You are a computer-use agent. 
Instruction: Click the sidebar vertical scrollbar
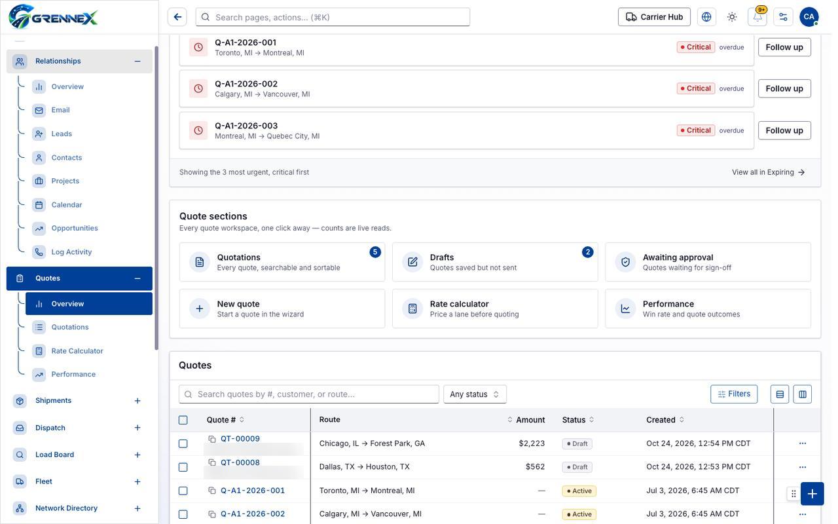point(156,196)
